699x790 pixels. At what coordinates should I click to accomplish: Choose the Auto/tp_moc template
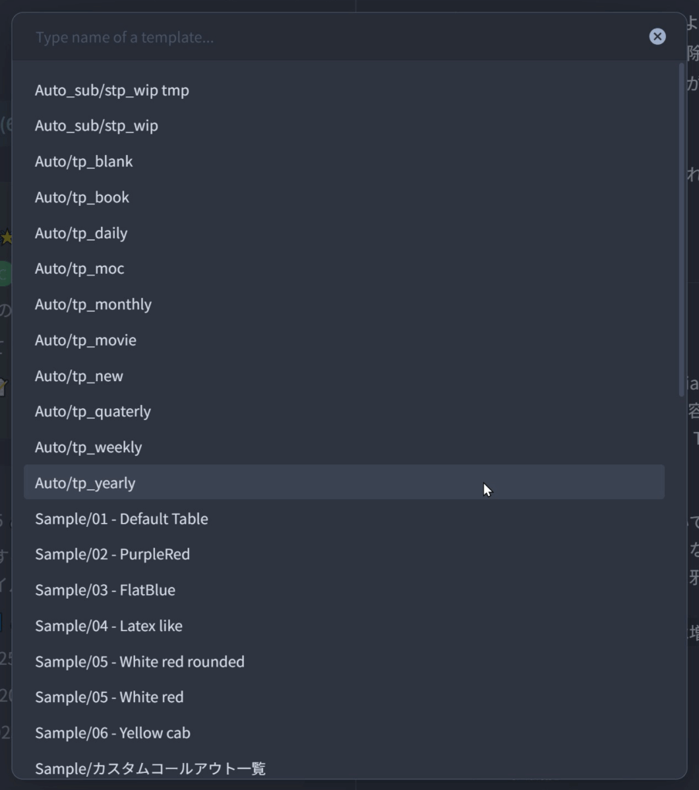click(79, 268)
